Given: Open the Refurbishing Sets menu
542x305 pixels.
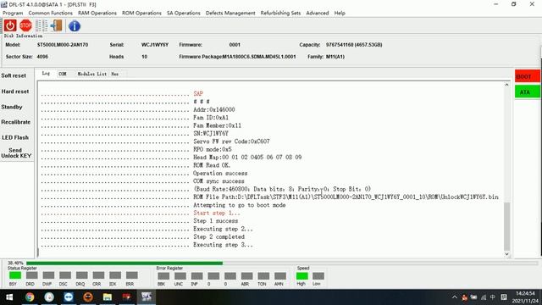Looking at the screenshot, I should pyautogui.click(x=280, y=13).
